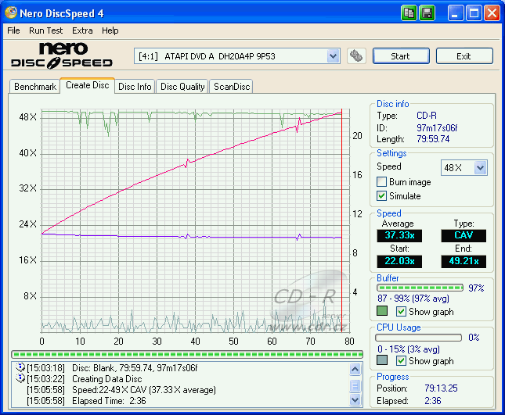Click the save floppy disk icon

click(427, 13)
